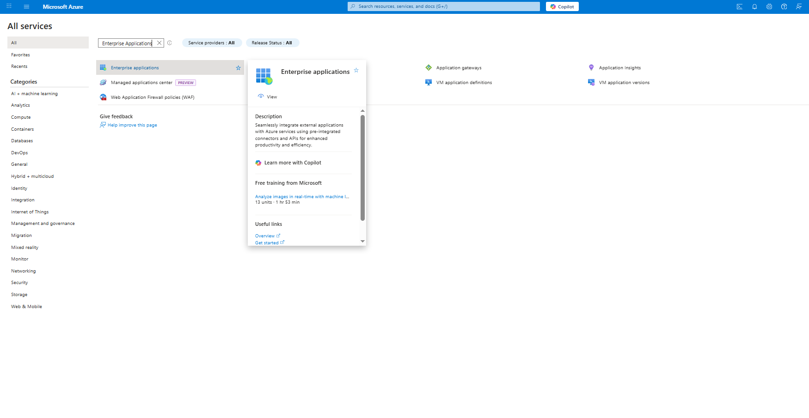Click View with the eye icon

pyautogui.click(x=268, y=97)
